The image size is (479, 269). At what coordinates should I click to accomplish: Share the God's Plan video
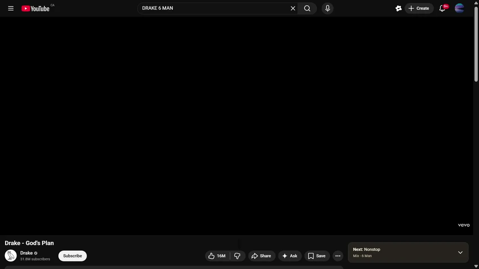[x=262, y=256]
